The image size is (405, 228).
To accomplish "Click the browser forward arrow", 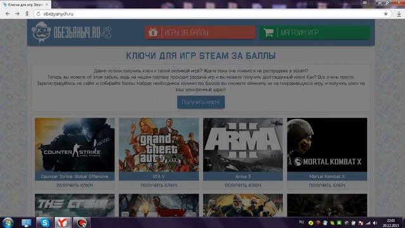I will pyautogui.click(x=17, y=14).
